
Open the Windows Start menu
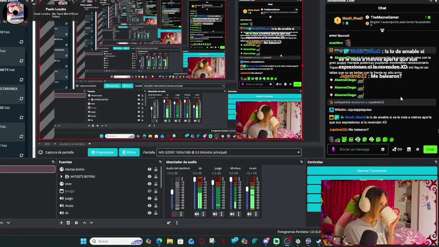coord(83,241)
